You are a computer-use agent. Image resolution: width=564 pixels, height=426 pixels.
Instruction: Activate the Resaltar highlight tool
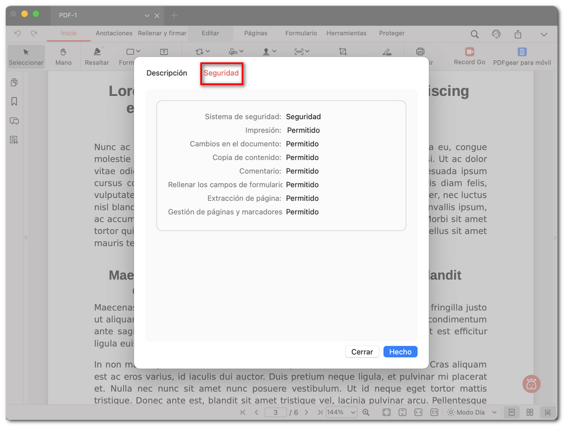pyautogui.click(x=96, y=56)
